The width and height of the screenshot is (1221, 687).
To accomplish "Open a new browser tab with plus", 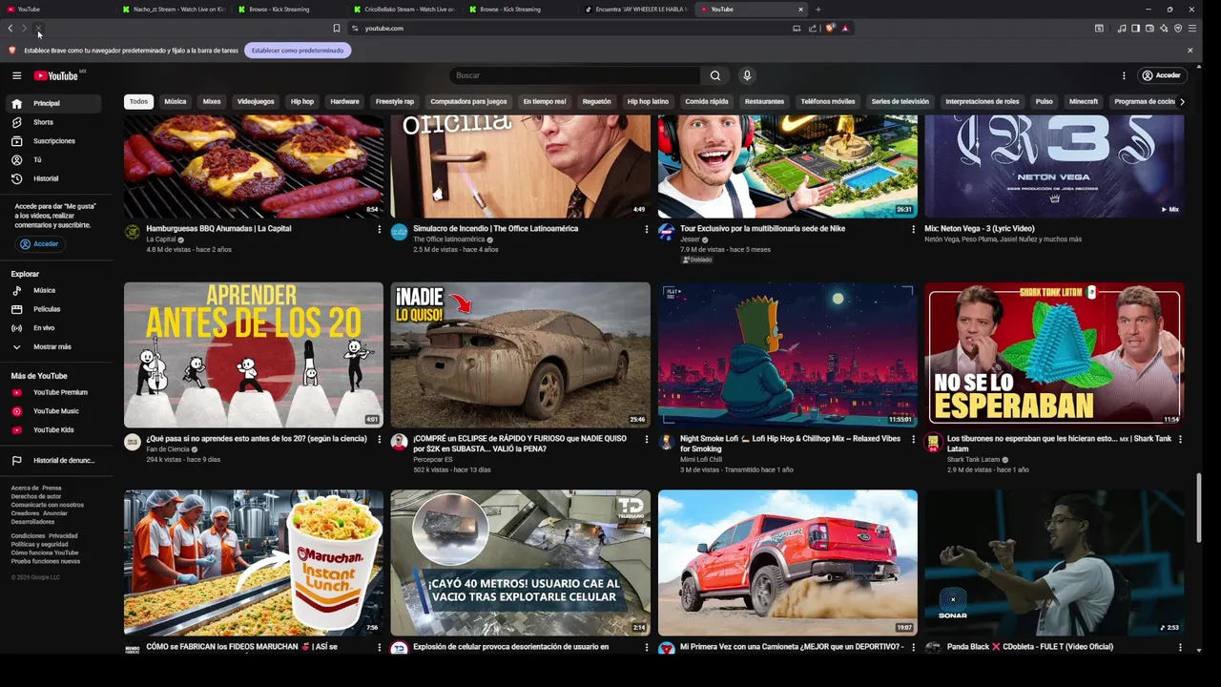I will click(x=817, y=10).
